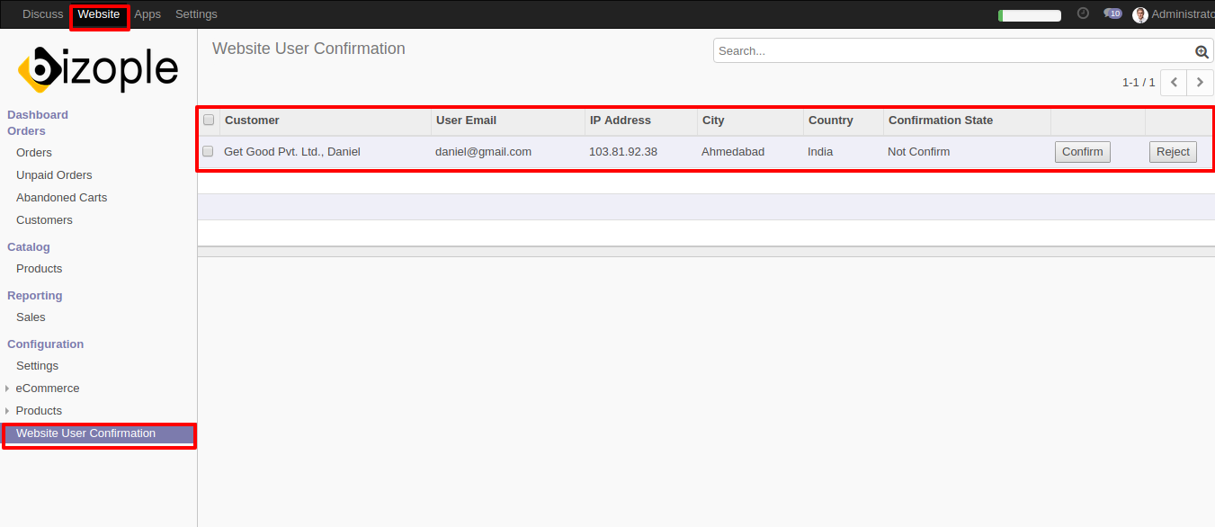Click the Administrator avatar picture
This screenshot has width=1215, height=527.
(x=1140, y=14)
